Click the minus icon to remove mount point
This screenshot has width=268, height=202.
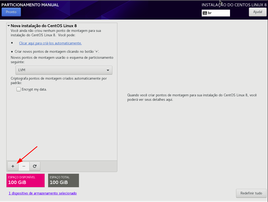24,166
